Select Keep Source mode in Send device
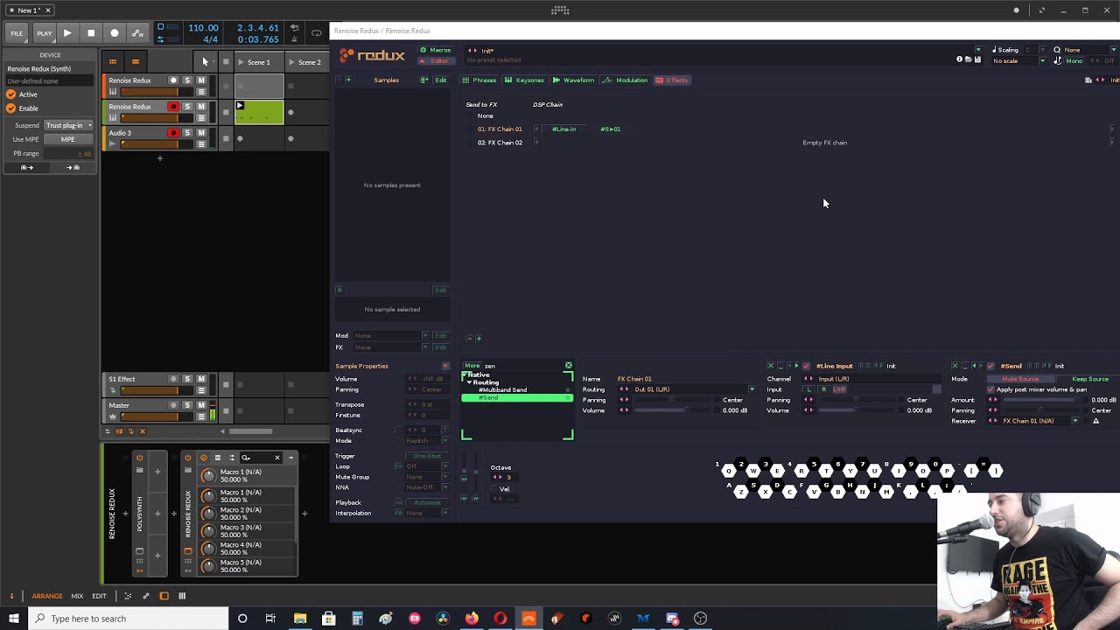 (1089, 379)
